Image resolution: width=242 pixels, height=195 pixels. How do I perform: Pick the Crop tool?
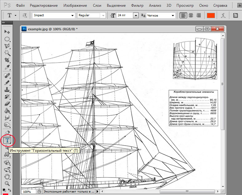click(x=7, y=60)
